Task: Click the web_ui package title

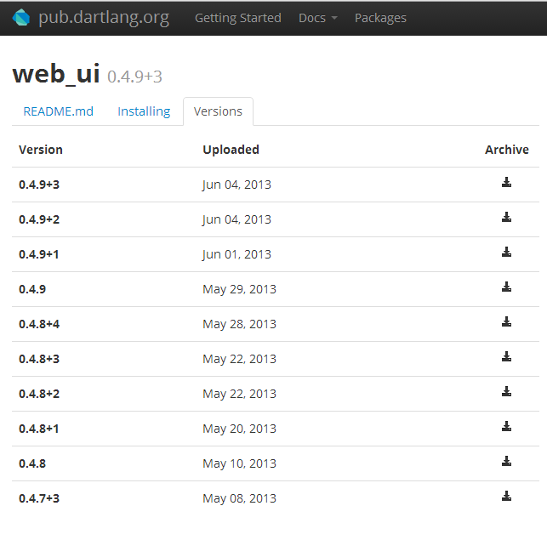Action: click(x=56, y=74)
